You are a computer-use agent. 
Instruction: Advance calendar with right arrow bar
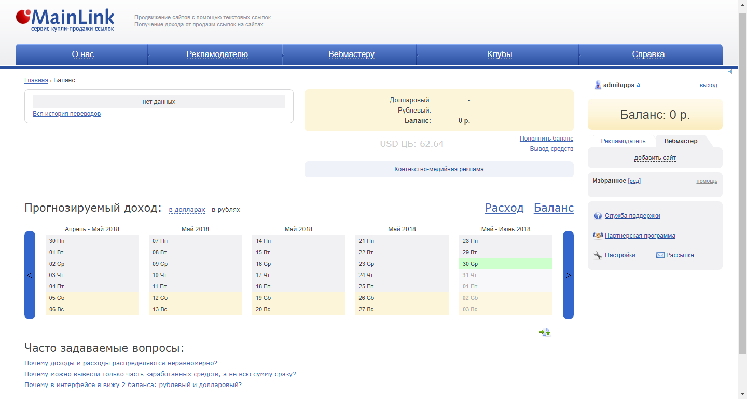click(568, 275)
